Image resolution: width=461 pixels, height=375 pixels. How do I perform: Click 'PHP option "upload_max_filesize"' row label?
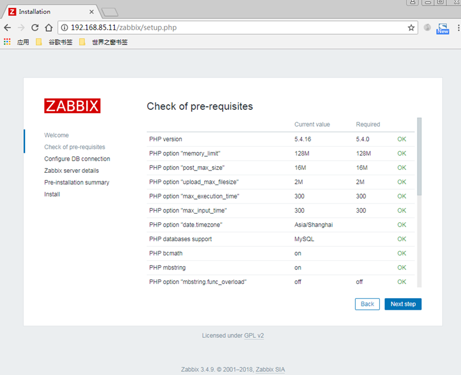tap(194, 182)
